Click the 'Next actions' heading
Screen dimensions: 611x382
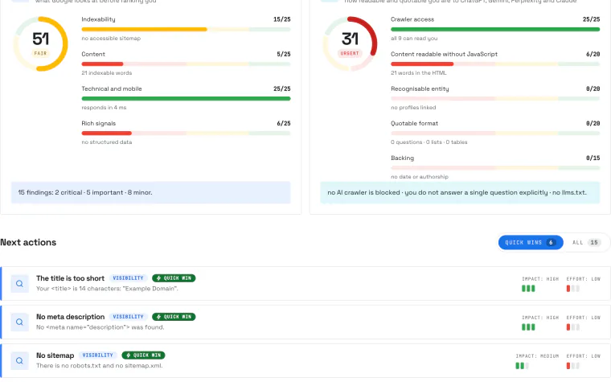(x=28, y=242)
